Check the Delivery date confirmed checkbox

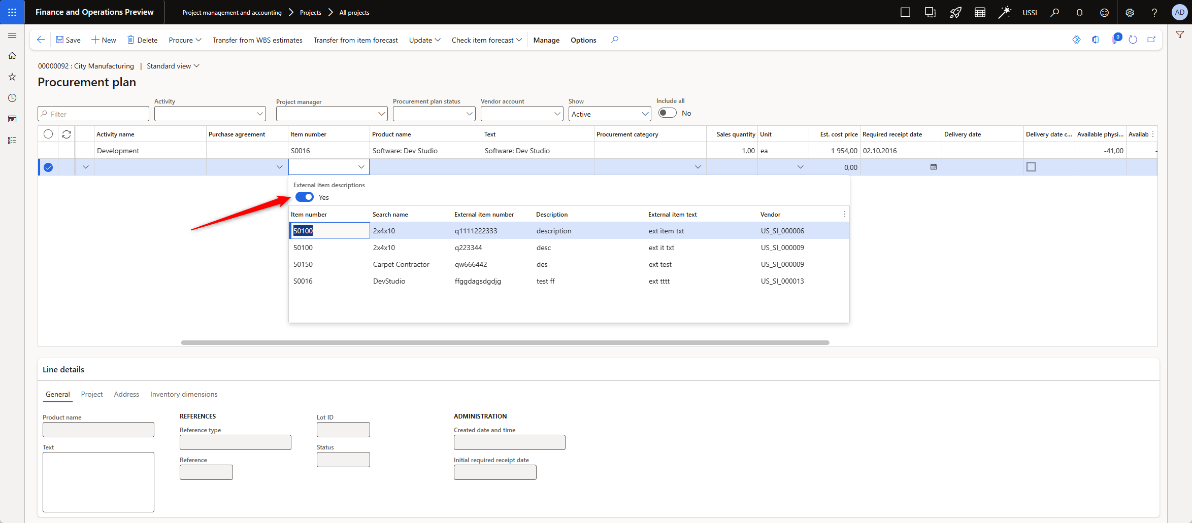[1031, 167]
